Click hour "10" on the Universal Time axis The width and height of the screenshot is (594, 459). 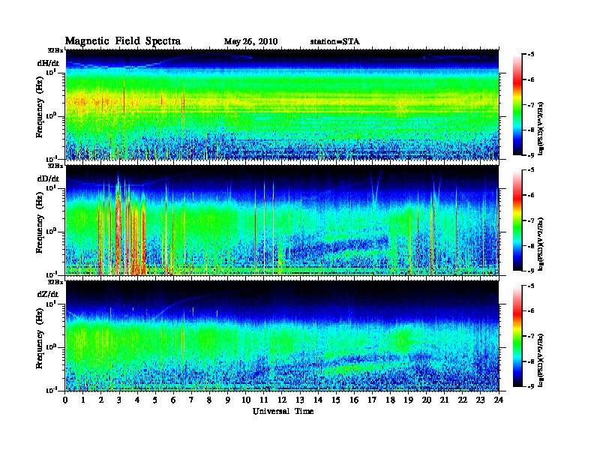[x=246, y=400]
